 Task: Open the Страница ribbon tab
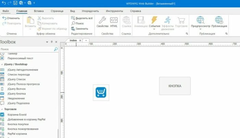tap(57, 11)
